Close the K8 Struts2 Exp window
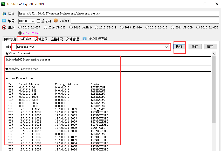The height and width of the screenshot is (151, 221). 217,4
